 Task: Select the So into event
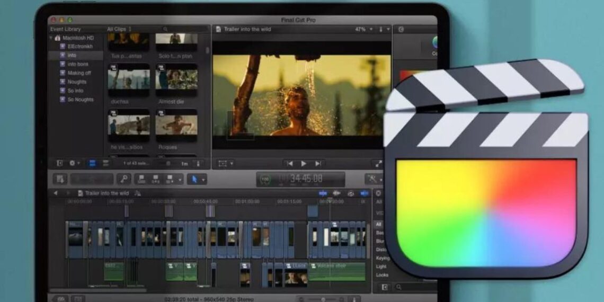76,91
